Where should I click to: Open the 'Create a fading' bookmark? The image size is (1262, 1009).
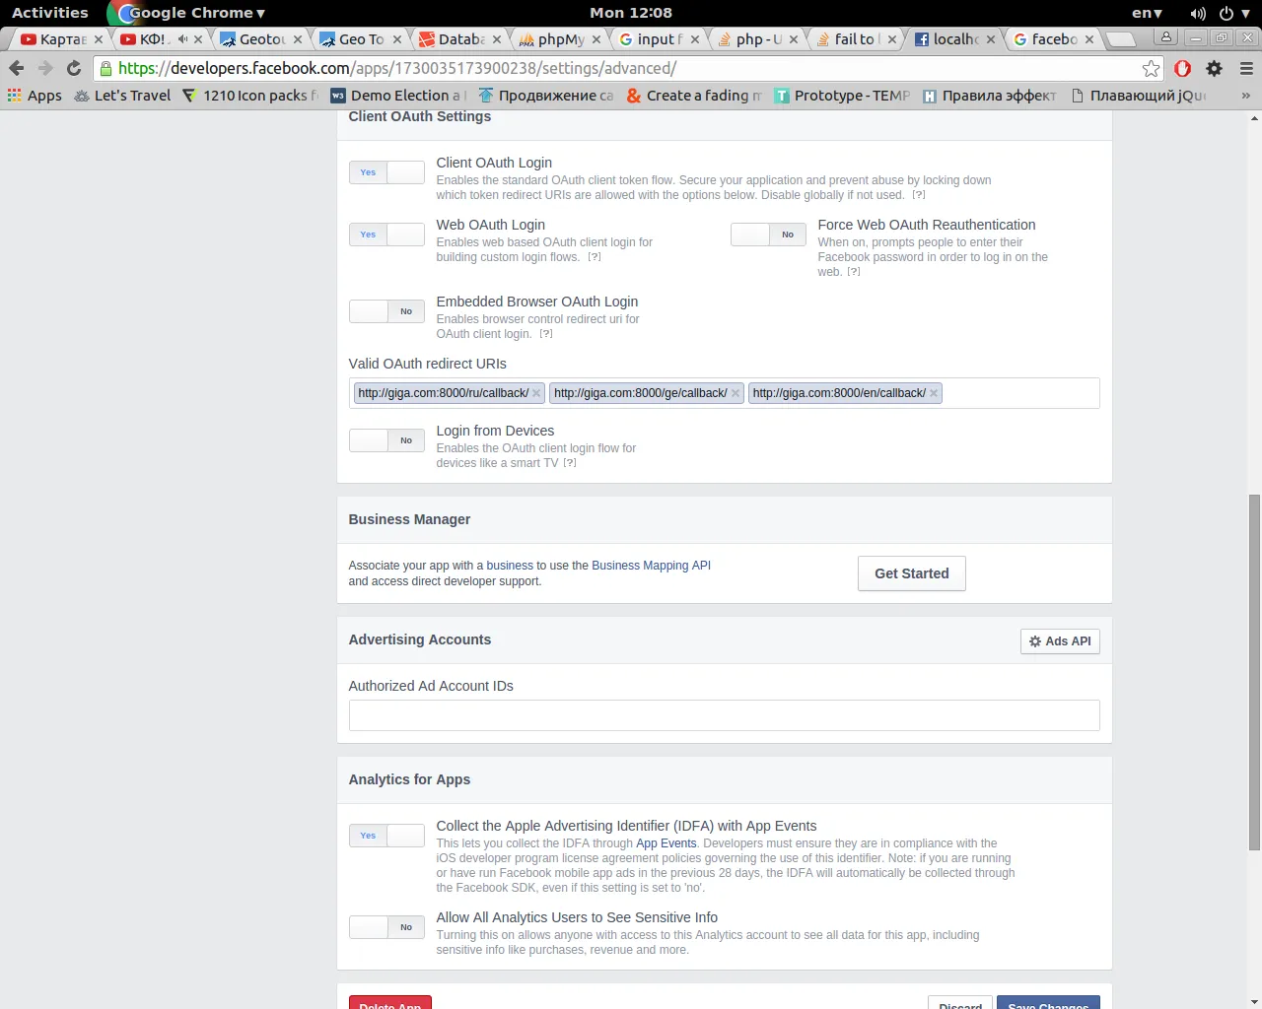tap(694, 96)
